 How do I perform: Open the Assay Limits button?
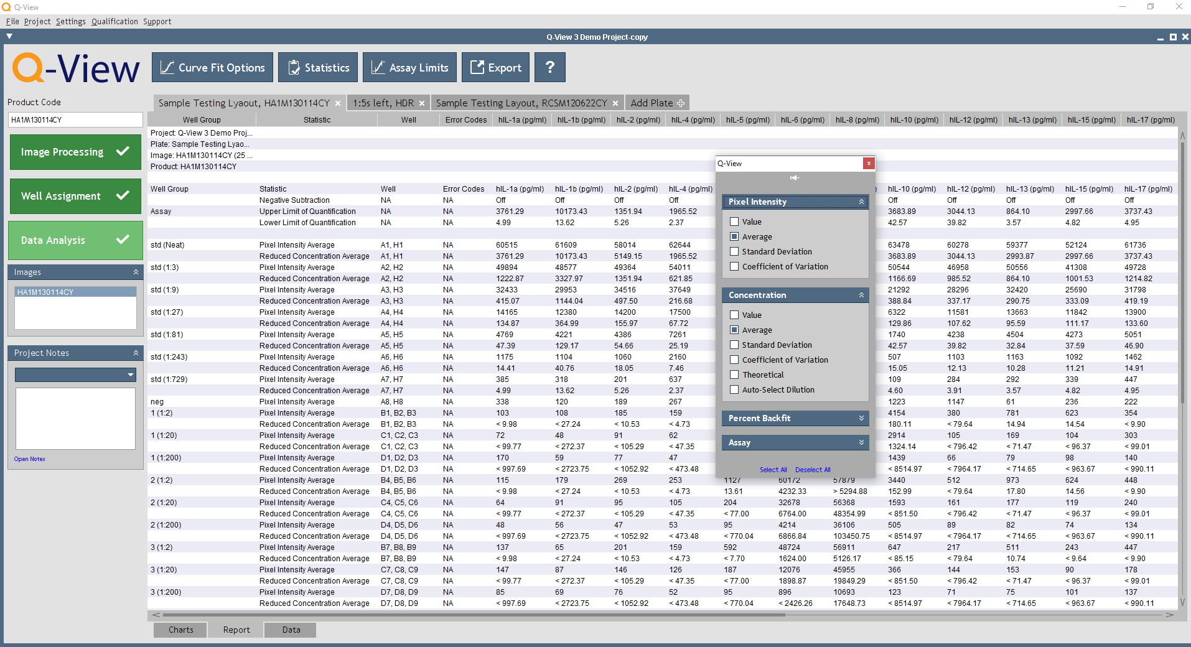tap(409, 67)
